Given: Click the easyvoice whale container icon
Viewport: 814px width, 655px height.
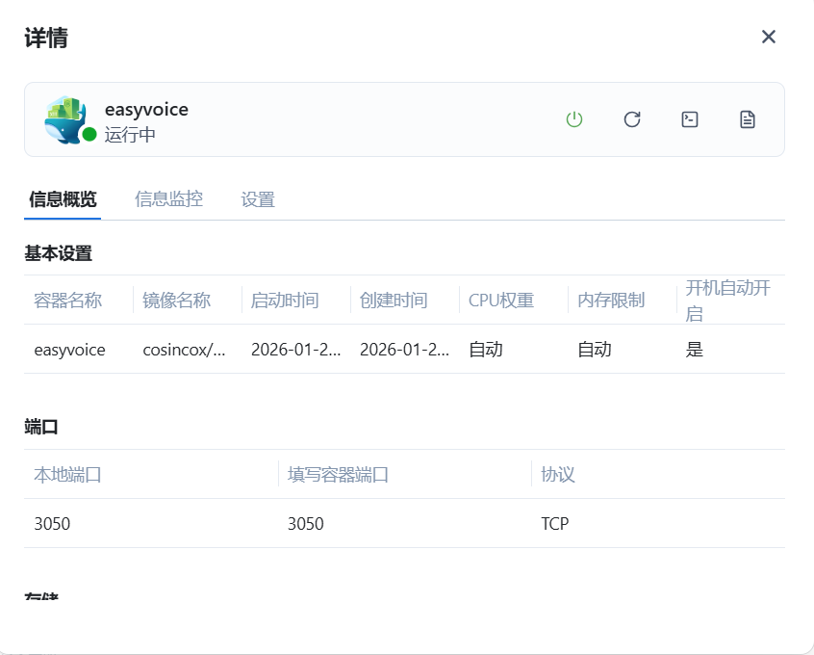Looking at the screenshot, I should [x=65, y=118].
